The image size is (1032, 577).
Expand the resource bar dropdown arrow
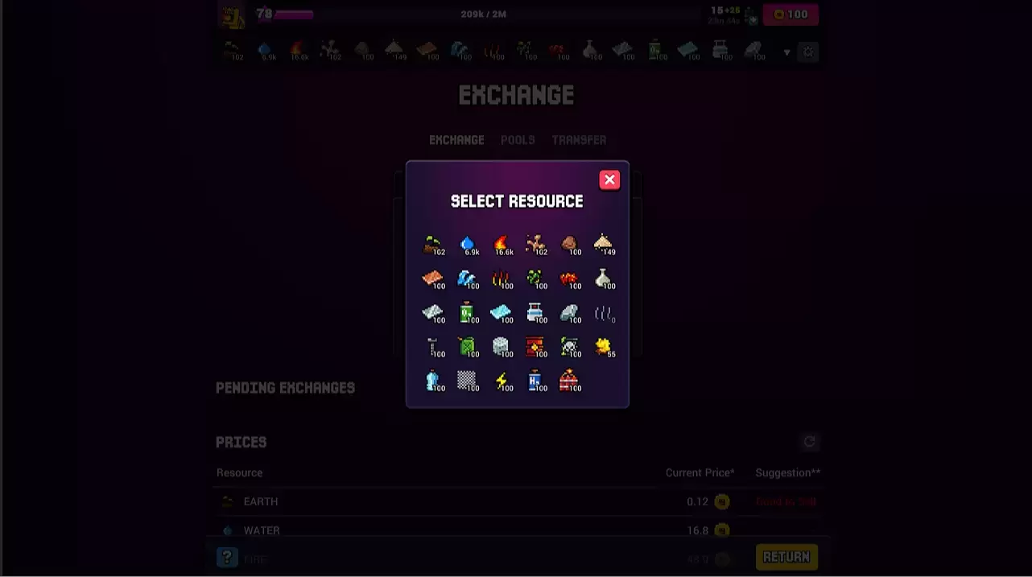point(786,53)
